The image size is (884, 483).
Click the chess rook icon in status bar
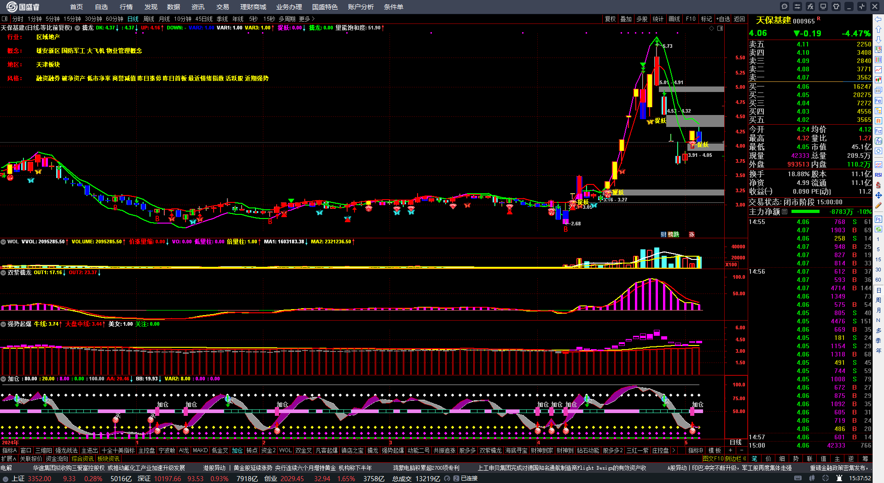839,478
